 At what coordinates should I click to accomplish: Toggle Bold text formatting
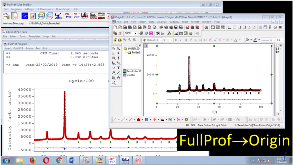[176, 40]
